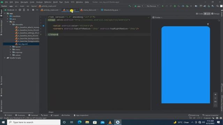Click the shape breadcrumb below the editor
This screenshot has width=223, height=125.
coord(51,112)
